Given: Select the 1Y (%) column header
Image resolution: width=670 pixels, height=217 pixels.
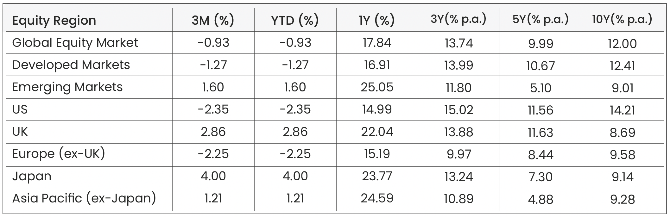Looking at the screenshot, I should pyautogui.click(x=377, y=21).
